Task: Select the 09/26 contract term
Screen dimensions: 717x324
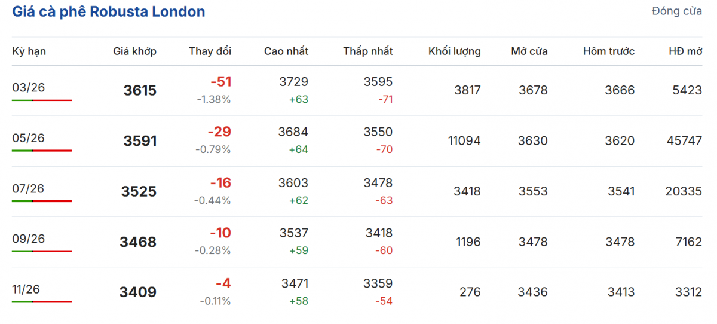Action: [x=28, y=239]
